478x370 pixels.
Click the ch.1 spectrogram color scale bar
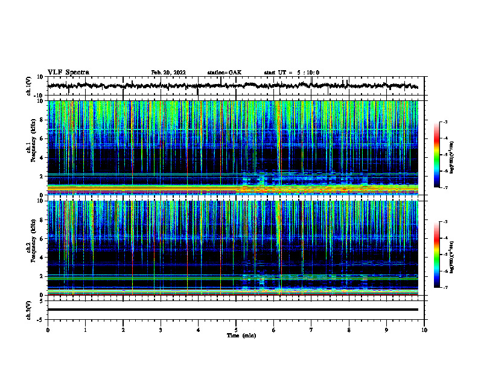[437, 155]
